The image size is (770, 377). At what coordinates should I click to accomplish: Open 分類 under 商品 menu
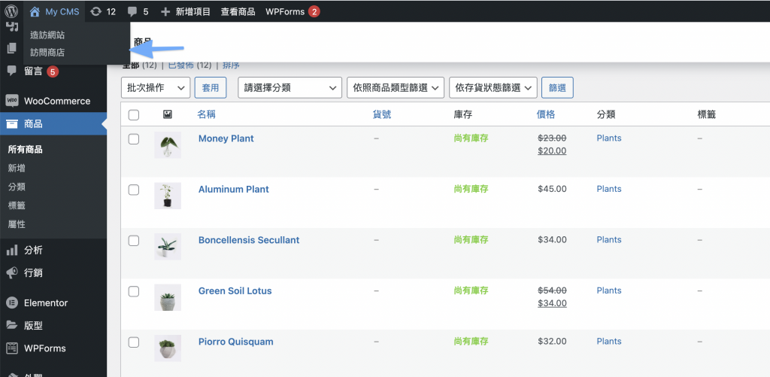pyautogui.click(x=17, y=187)
